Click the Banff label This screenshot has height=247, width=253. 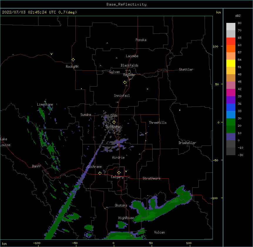point(36,166)
